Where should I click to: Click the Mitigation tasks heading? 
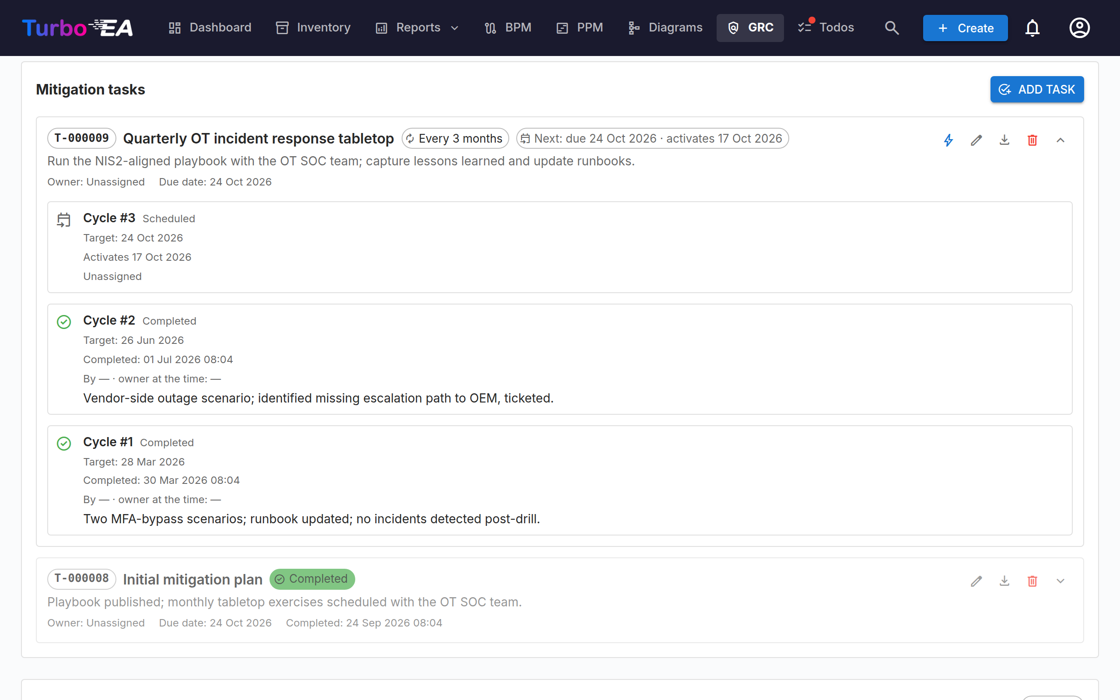tap(90, 89)
